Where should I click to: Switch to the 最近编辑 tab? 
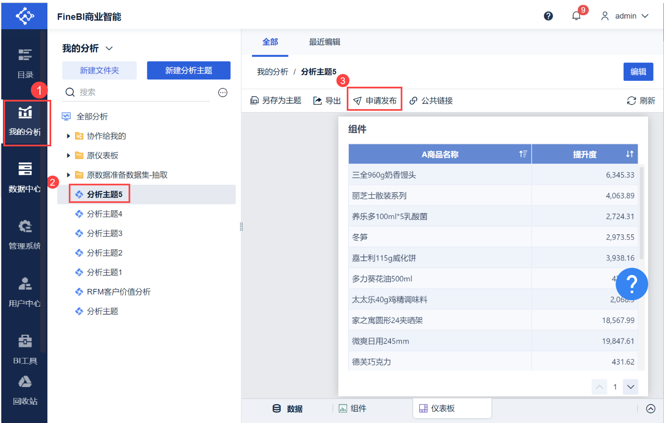325,42
